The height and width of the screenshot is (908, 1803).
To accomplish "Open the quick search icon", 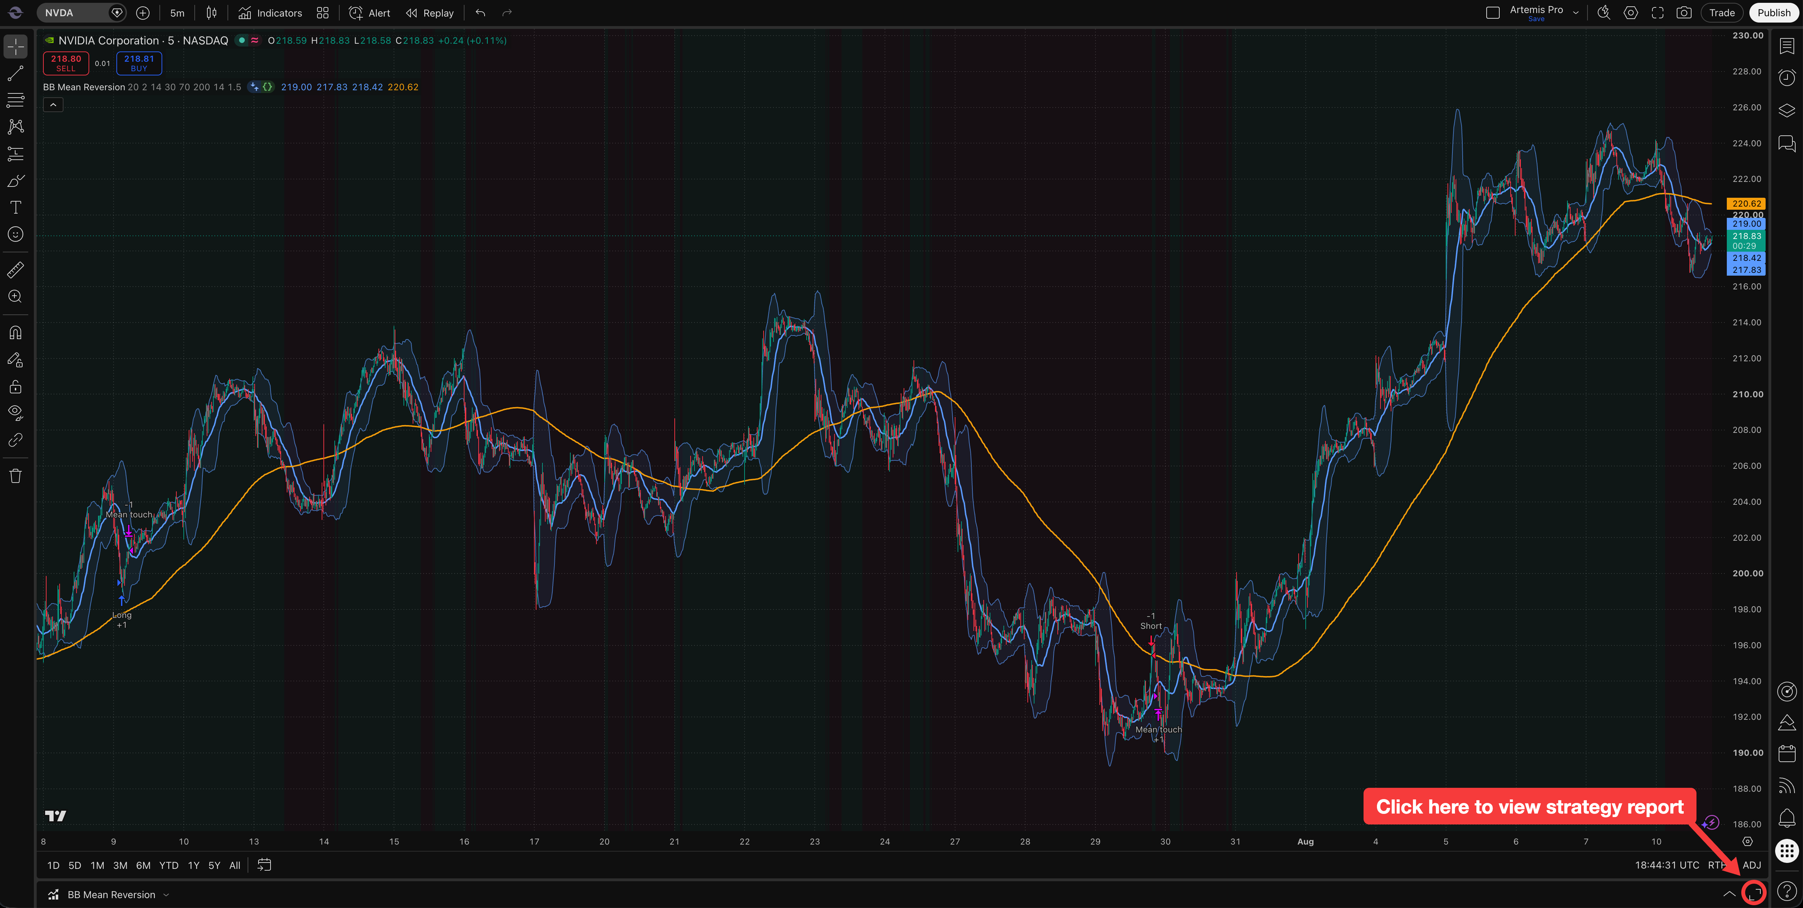I will point(1603,13).
